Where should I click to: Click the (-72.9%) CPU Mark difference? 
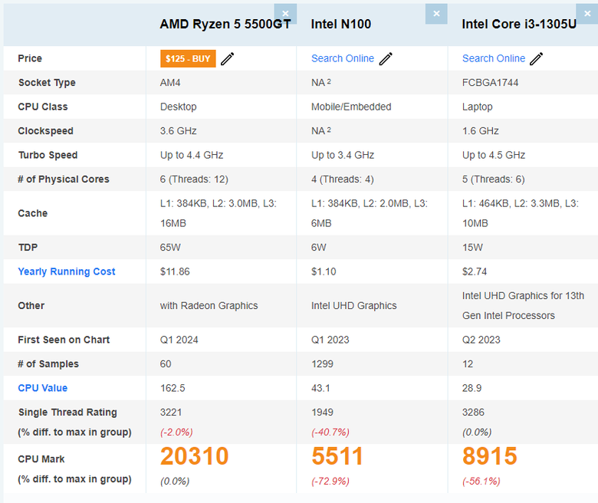coord(330,482)
